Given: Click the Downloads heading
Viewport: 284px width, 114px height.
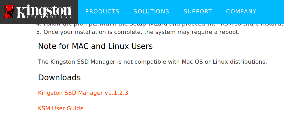Looking at the screenshot, I should (59, 78).
